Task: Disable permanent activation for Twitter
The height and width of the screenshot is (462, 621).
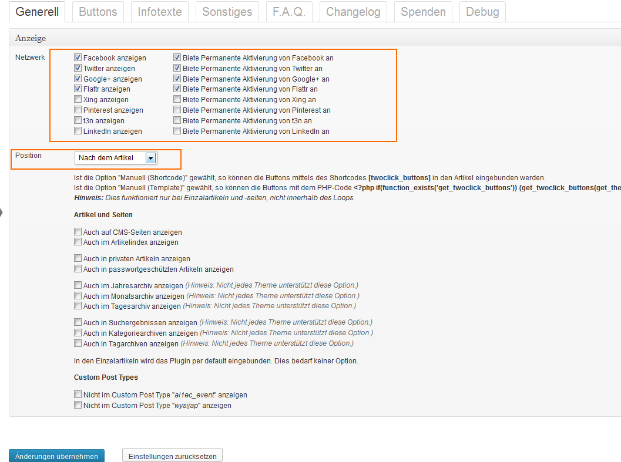Action: (177, 69)
